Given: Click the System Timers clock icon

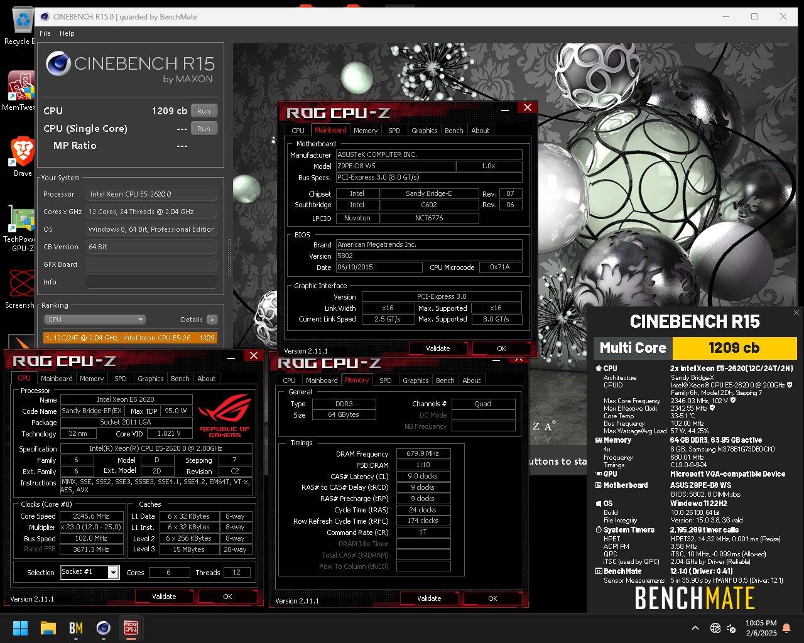Looking at the screenshot, I should (599, 530).
